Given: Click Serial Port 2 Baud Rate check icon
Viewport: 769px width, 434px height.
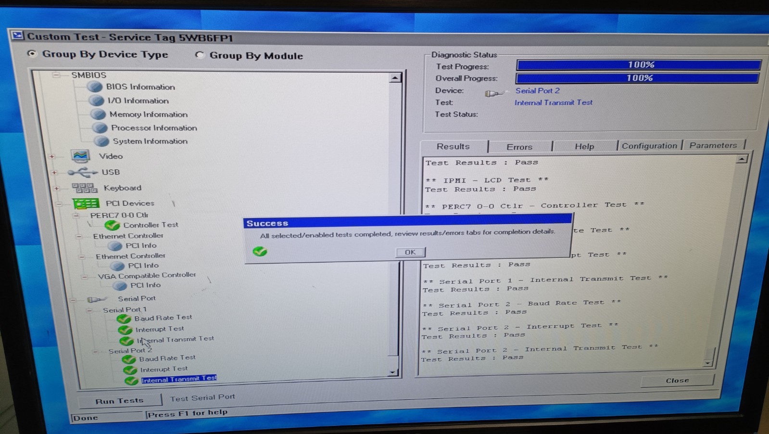Looking at the screenshot, I should coord(128,359).
